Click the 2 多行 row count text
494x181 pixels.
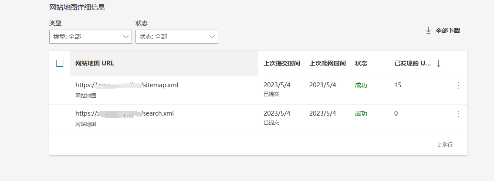coord(445,144)
